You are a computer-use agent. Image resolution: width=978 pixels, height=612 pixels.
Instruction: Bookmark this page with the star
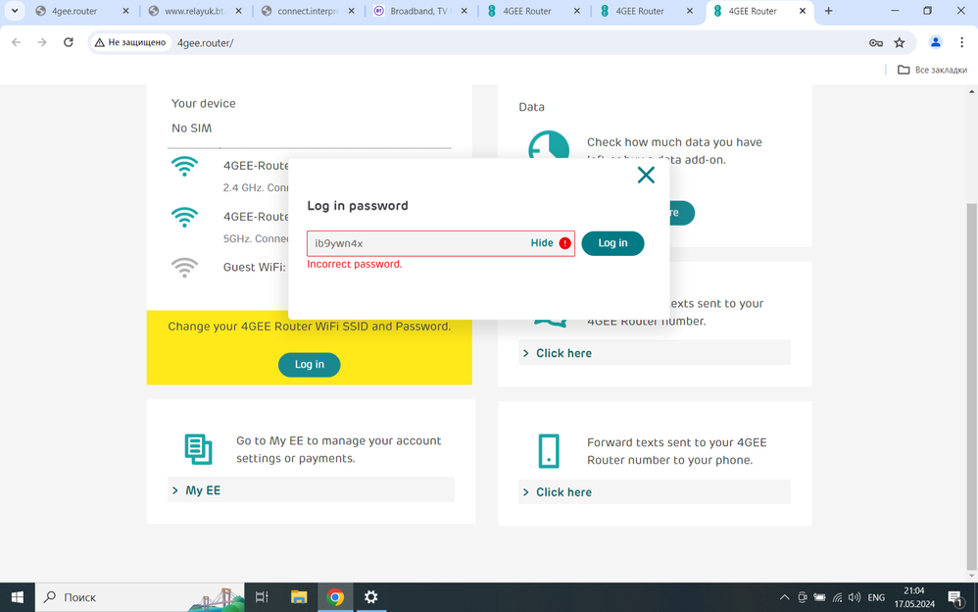click(x=899, y=42)
